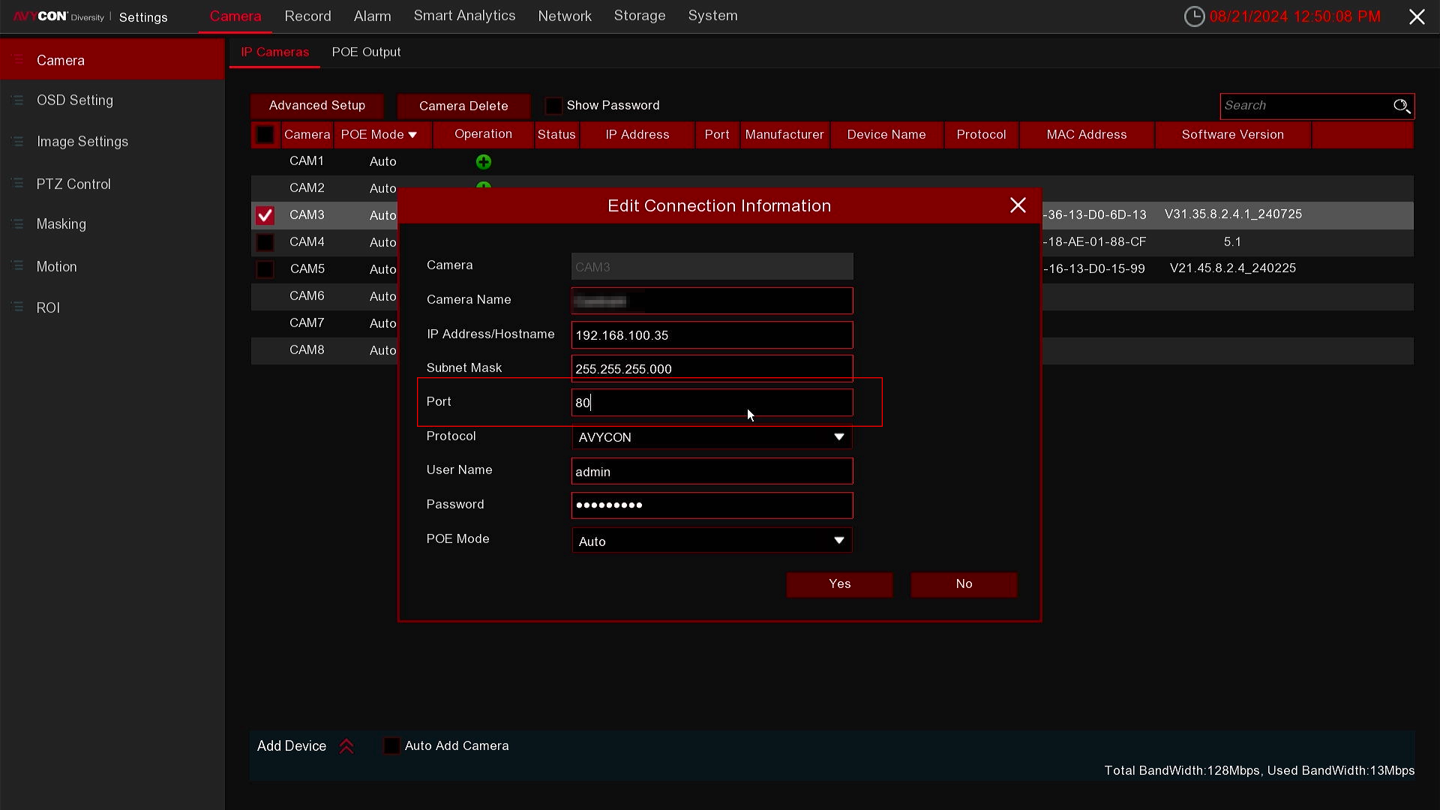The height and width of the screenshot is (810, 1440).
Task: Click the list icon beside PTZ Control
Action: (x=17, y=184)
